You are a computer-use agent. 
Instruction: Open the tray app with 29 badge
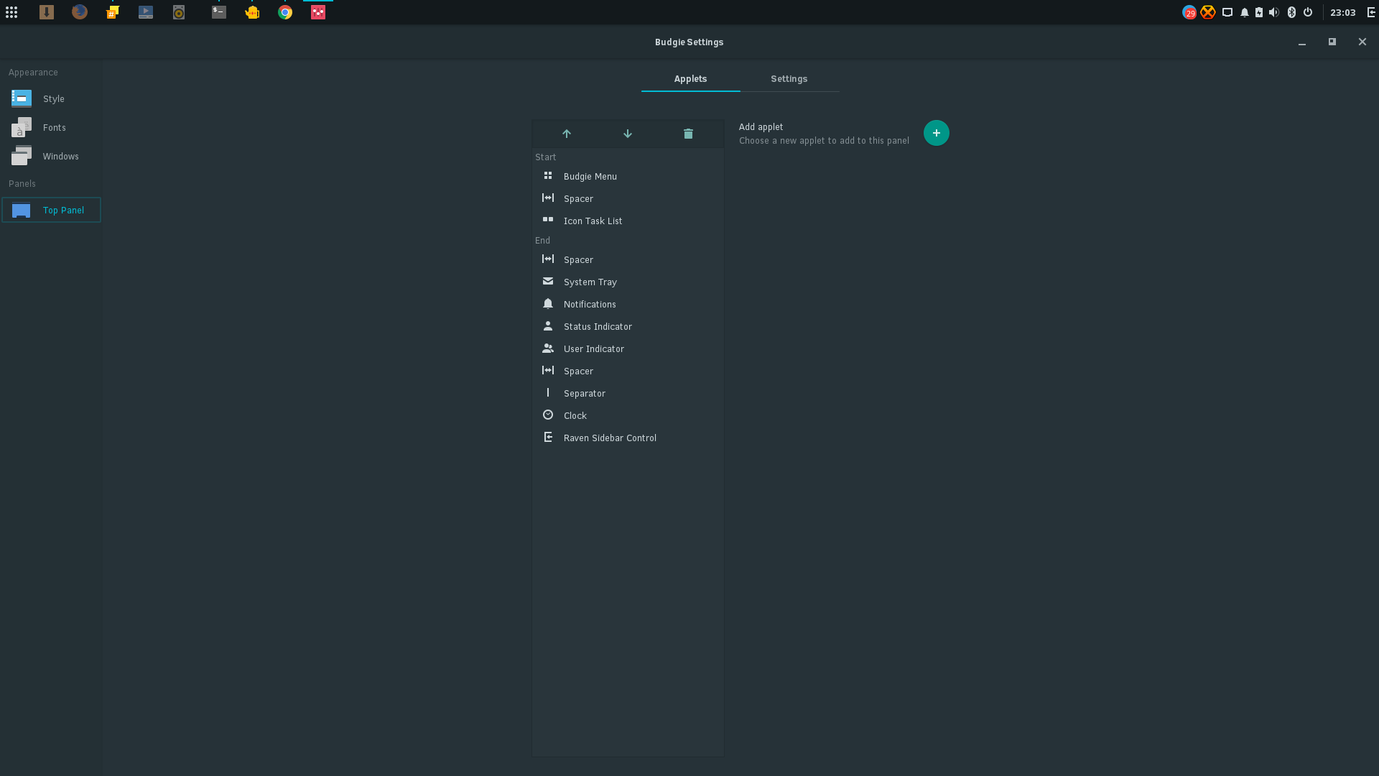pyautogui.click(x=1189, y=12)
